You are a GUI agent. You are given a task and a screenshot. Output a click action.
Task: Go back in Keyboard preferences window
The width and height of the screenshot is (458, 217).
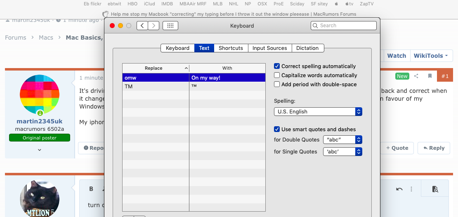[x=142, y=26]
